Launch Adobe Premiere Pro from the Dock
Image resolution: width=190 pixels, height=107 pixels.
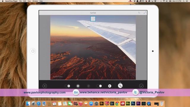click(138, 103)
